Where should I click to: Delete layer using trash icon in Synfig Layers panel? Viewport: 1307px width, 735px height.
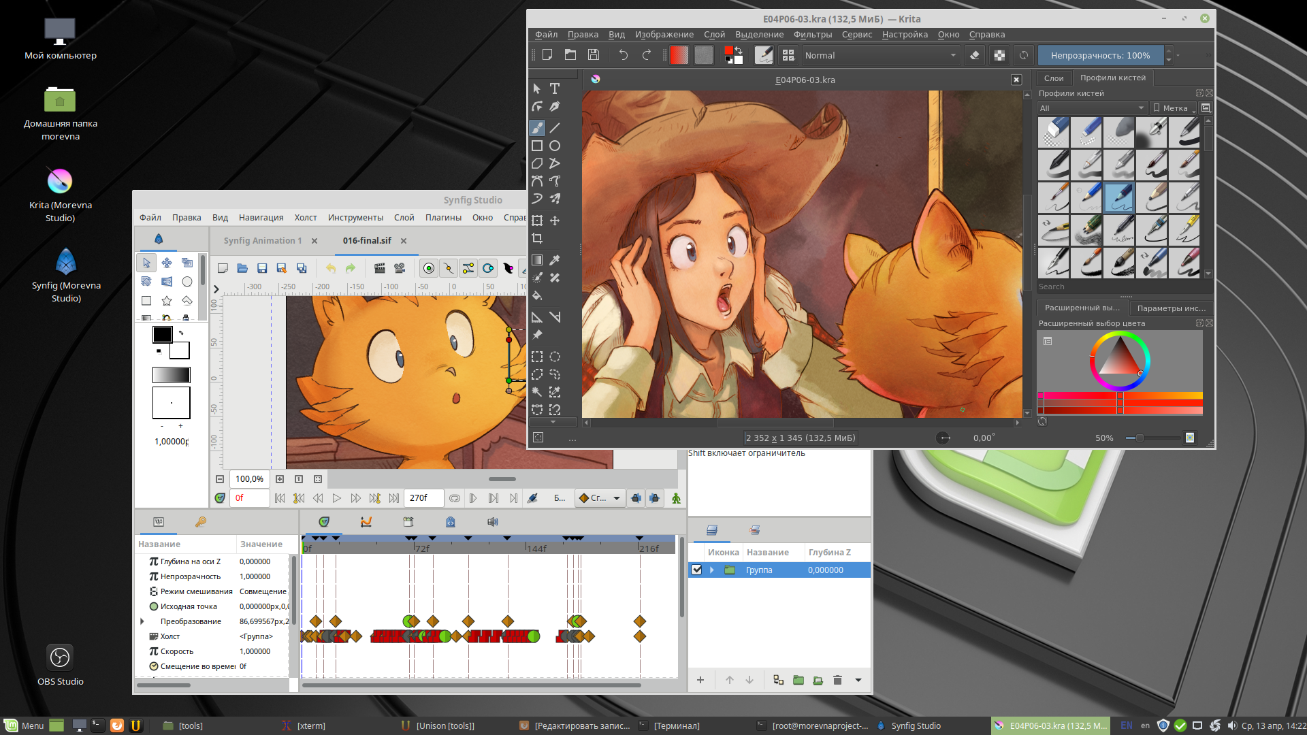(x=838, y=680)
